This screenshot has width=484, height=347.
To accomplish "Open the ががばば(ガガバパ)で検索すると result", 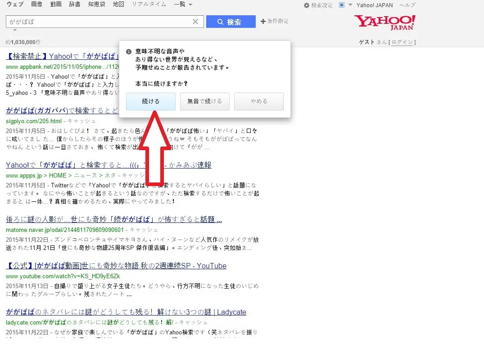I will pos(62,111).
